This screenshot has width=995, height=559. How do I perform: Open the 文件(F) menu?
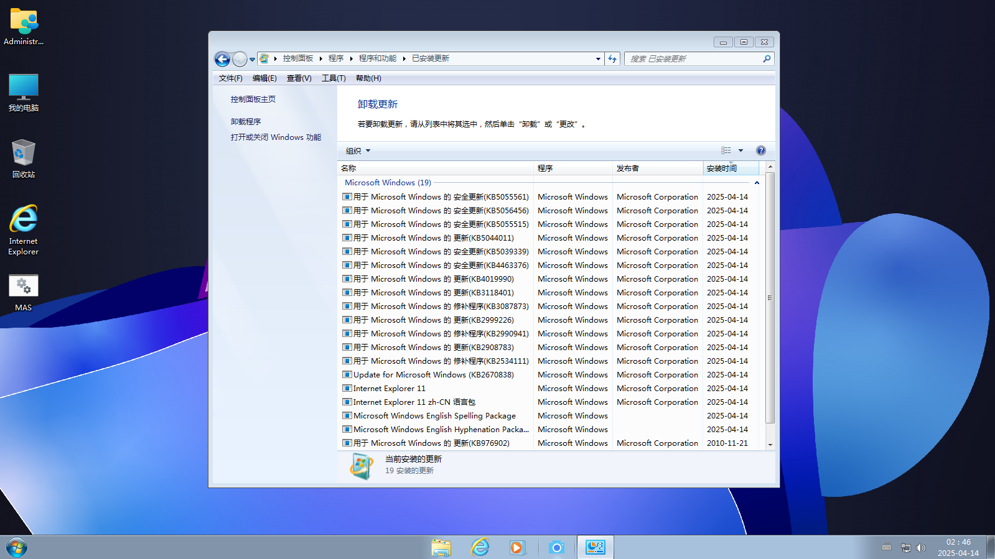click(x=230, y=78)
